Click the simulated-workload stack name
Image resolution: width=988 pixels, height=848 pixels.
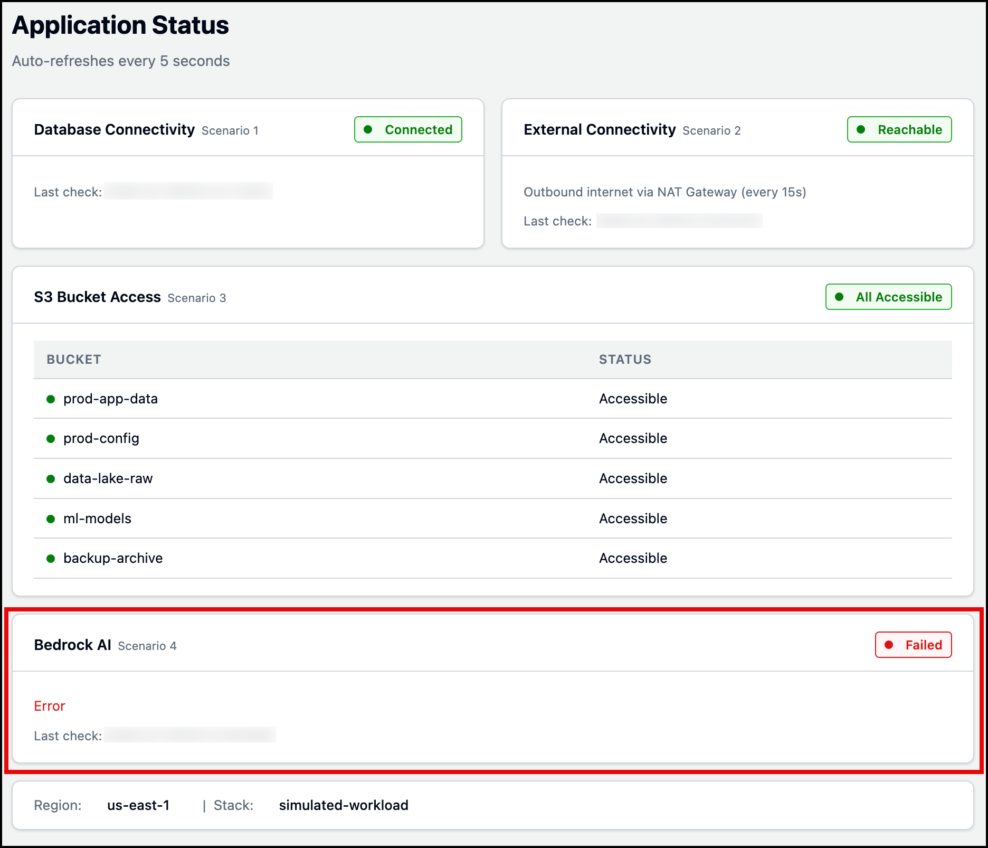point(344,805)
